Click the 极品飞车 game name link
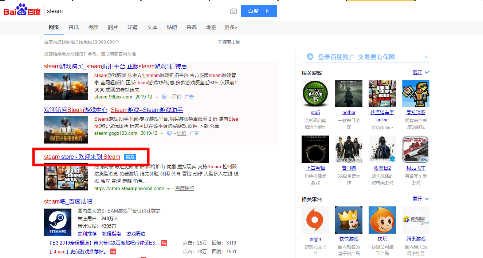483x258 pixels. click(416, 168)
